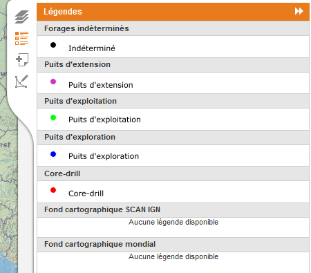Click the Légendes panel title
Image resolution: width=311 pixels, height=273 pixels.
point(63,12)
